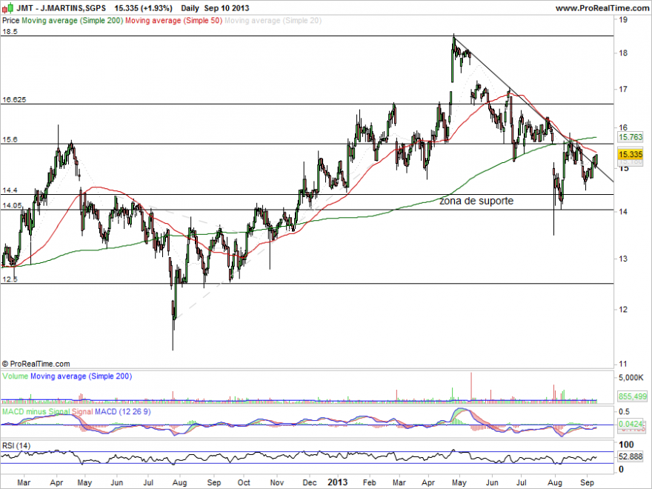Click the MACD minus Signal legend
The width and height of the screenshot is (652, 489).
coord(36,412)
